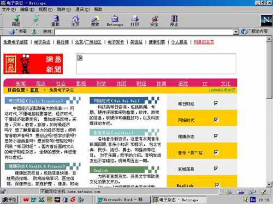Follow the 排行榜 link
This screenshot has width=273, height=204.
point(63,42)
